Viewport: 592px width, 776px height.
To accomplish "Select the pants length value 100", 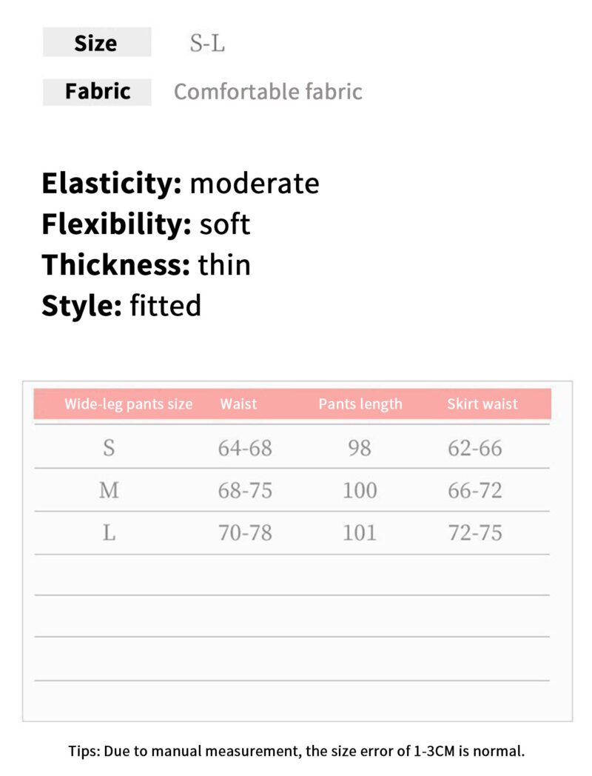I will pyautogui.click(x=360, y=490).
